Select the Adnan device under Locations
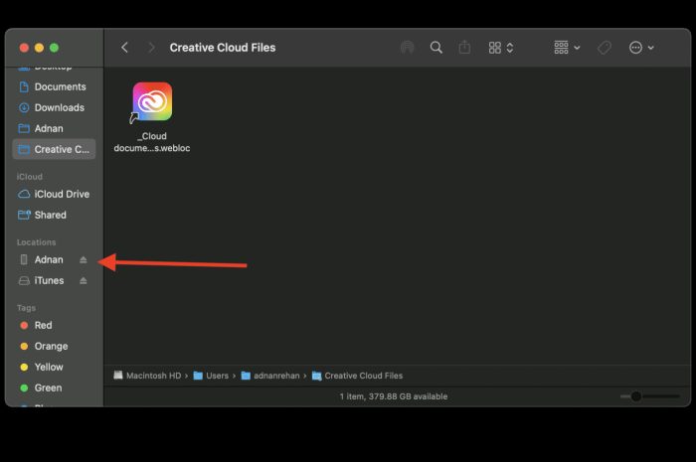 49,260
